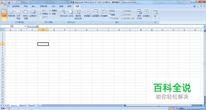Switch to the Page Layout (页面布局) ribbon tab
Screen dimensions: 206x110
43,6
